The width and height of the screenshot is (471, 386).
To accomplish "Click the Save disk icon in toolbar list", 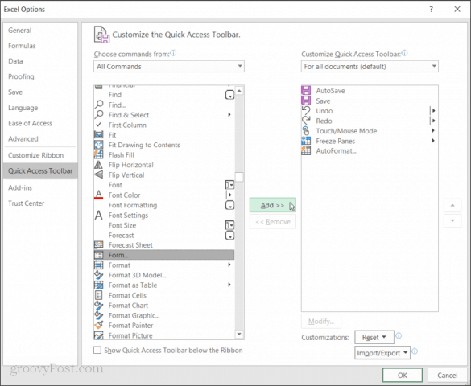I will pyautogui.click(x=306, y=101).
